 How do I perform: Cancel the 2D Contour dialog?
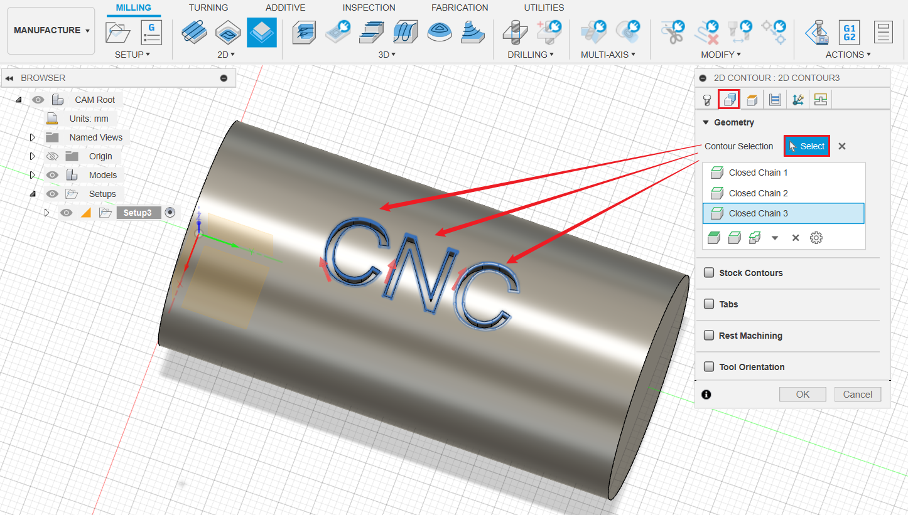[x=858, y=394]
